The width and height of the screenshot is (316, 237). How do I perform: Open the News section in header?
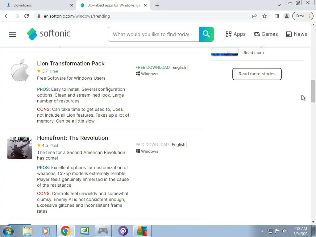click(297, 34)
